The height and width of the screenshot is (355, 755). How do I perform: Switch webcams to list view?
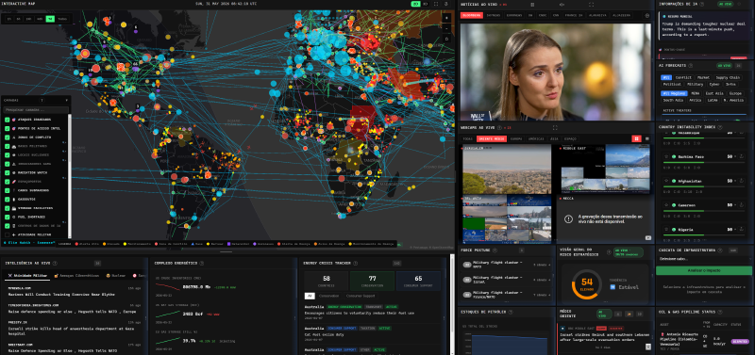pos(647,138)
